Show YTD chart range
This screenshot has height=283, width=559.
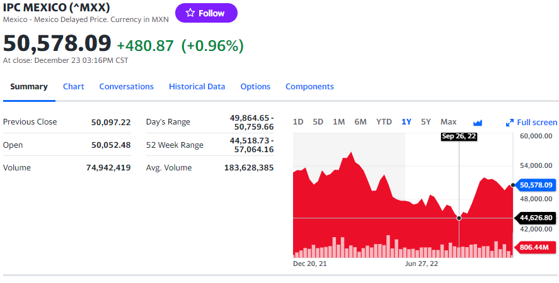point(384,122)
